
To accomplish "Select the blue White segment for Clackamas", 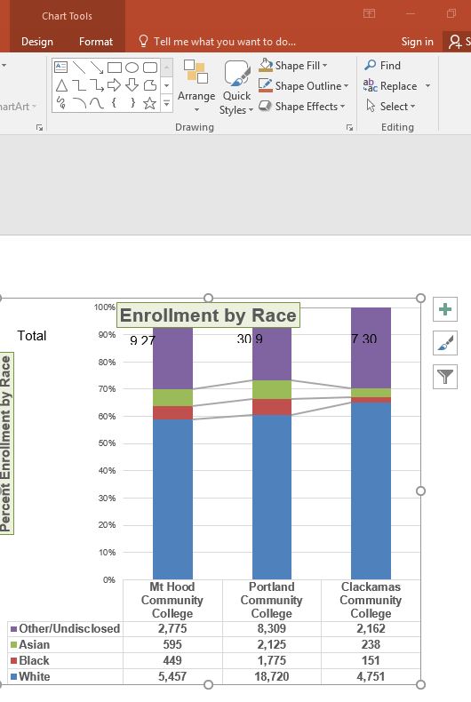I will coord(371,491).
